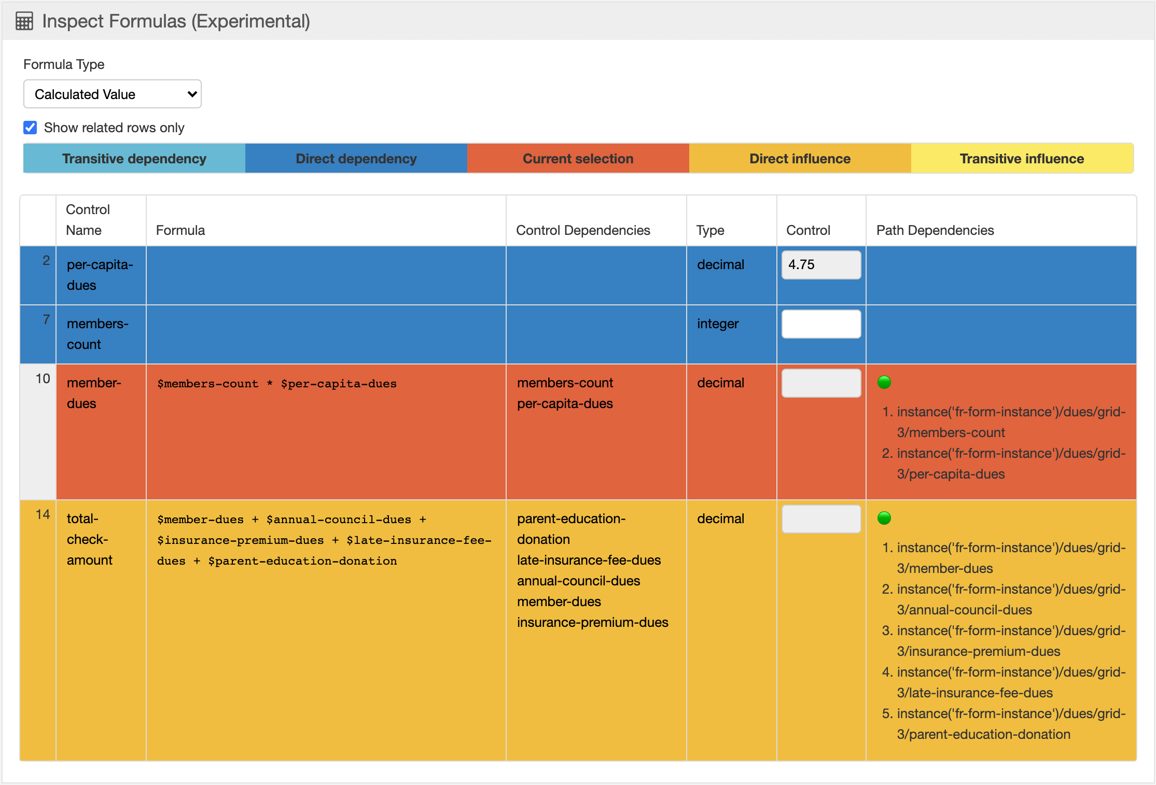The height and width of the screenshot is (785, 1156).
Task: Click row number 14
Action: 43,515
